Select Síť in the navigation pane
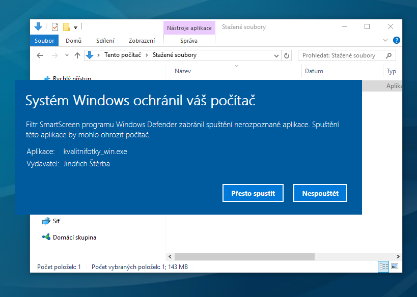Image resolution: width=417 pixels, height=297 pixels. point(51,221)
